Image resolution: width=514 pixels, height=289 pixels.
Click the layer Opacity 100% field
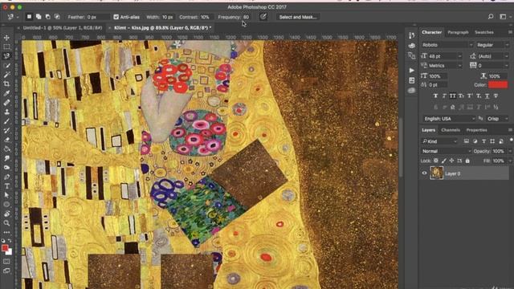(500, 151)
